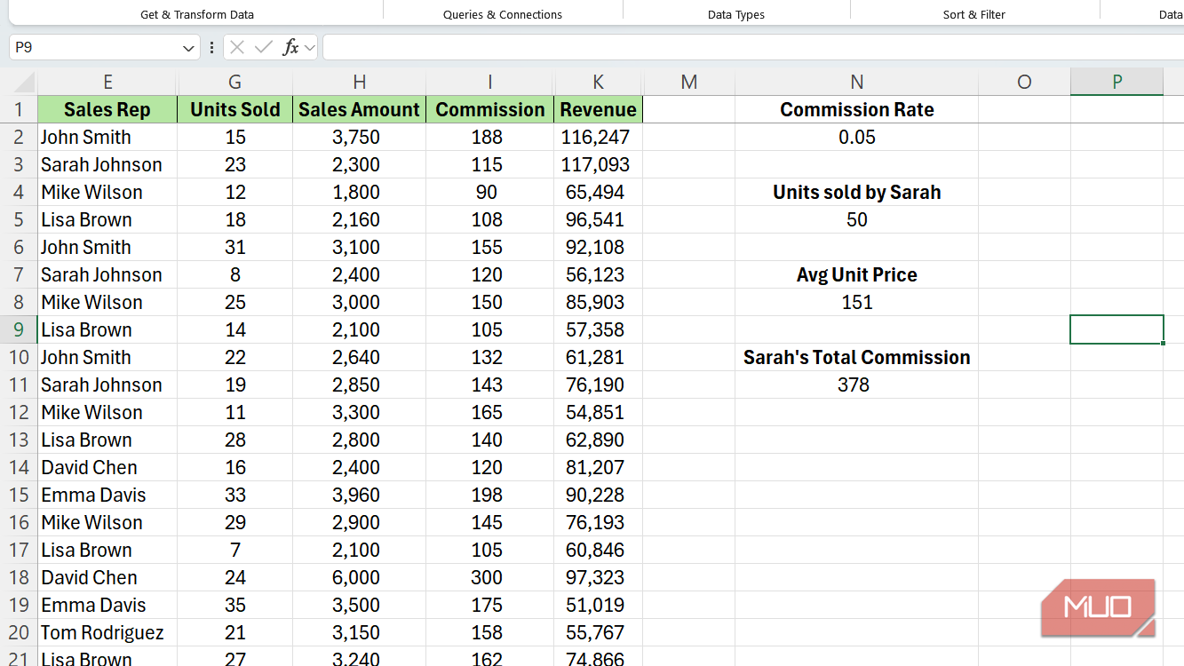This screenshot has width=1184, height=666.
Task: Select column N by its header
Action: point(856,83)
